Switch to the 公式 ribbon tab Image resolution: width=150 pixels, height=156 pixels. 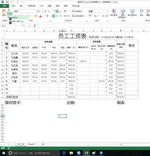click(x=41, y=6)
